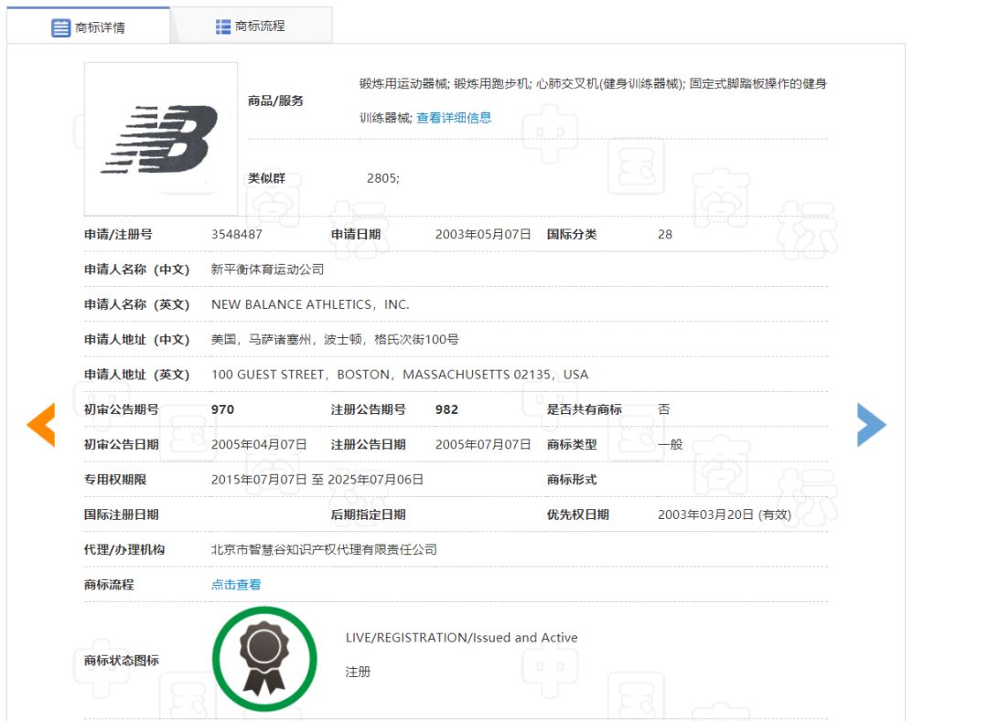Select registration announcement date 2005年07月07日

point(483,444)
